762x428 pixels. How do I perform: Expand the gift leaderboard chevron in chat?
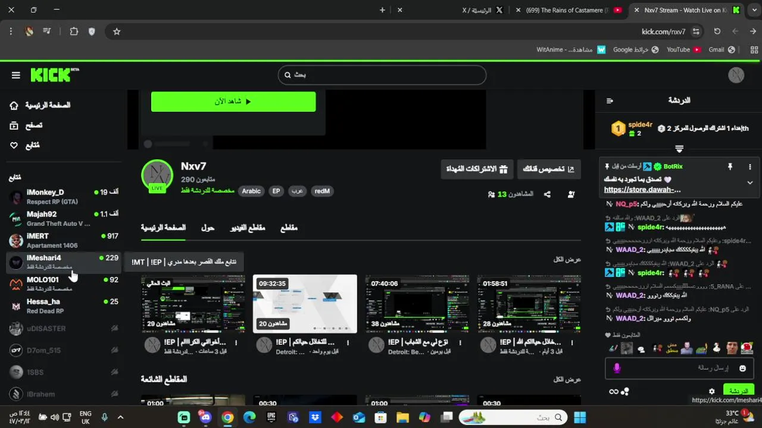[x=679, y=149]
